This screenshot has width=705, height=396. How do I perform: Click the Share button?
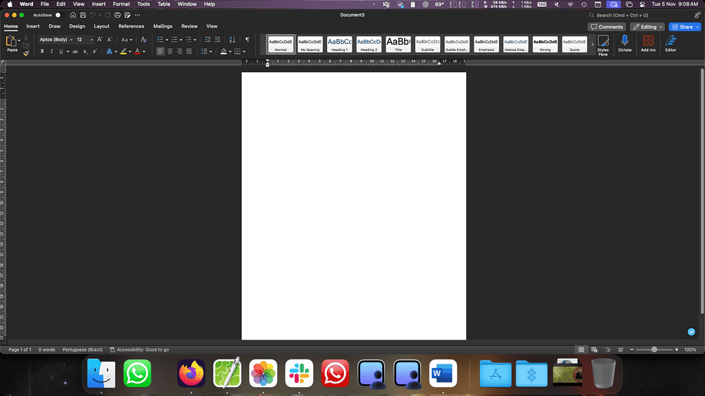pyautogui.click(x=684, y=27)
